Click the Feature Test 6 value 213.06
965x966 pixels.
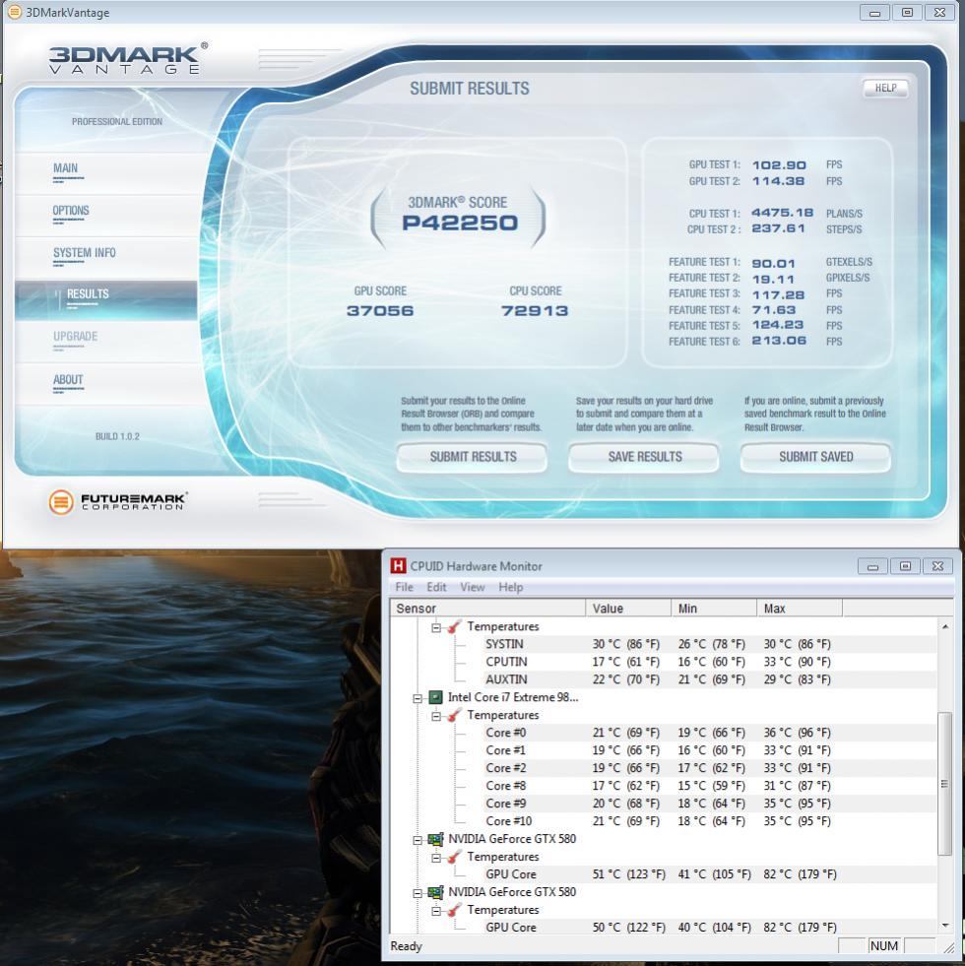(779, 341)
